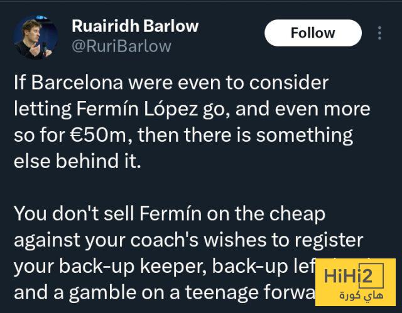Click the Arabic caption under HiHi2
This screenshot has width=402, height=313.
(355, 296)
